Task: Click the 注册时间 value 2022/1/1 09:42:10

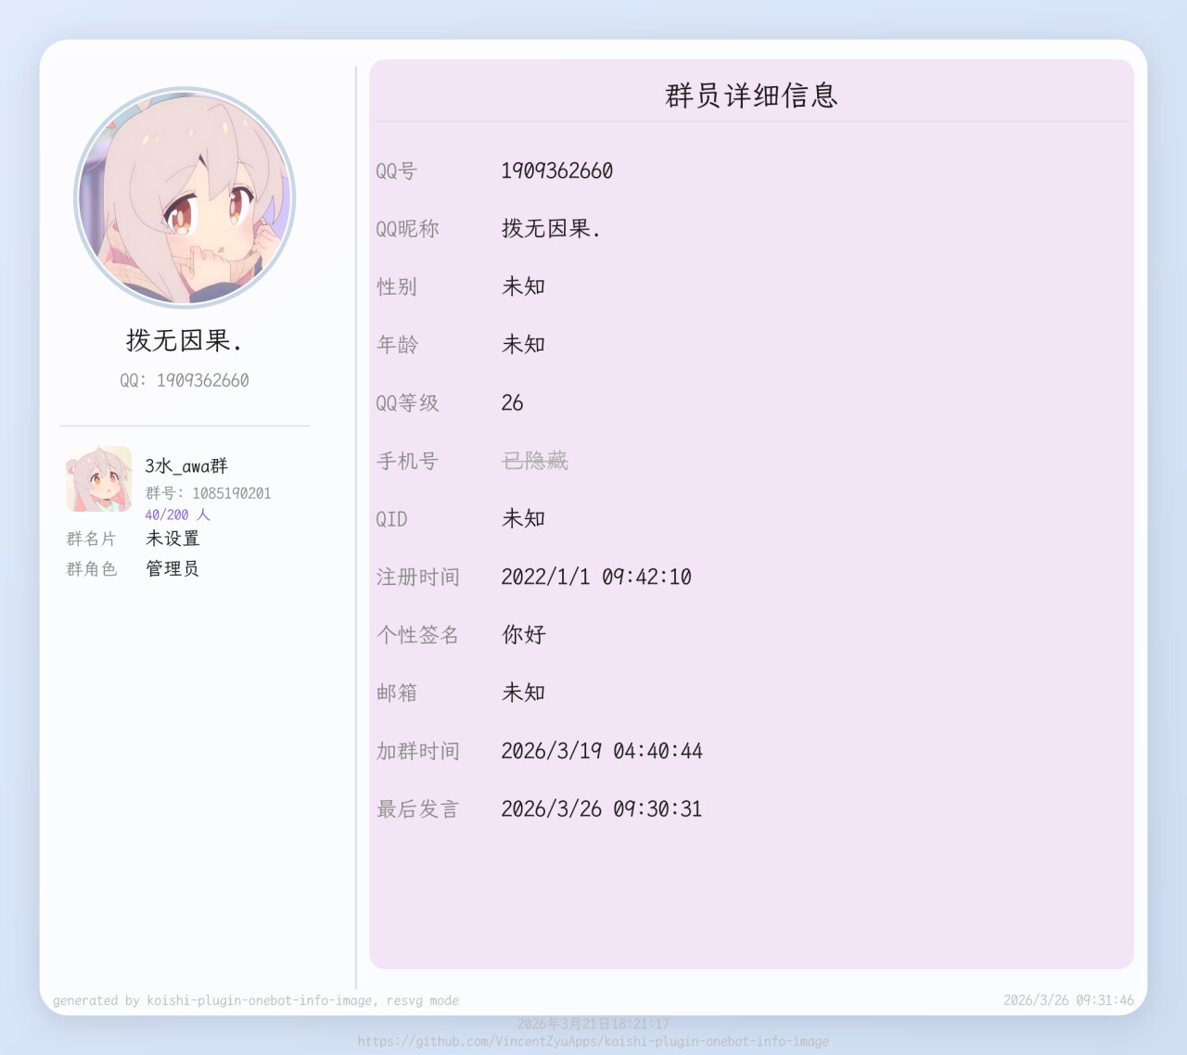Action: click(x=596, y=577)
